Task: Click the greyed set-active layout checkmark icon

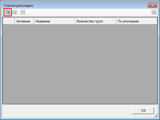Action: [23, 12]
